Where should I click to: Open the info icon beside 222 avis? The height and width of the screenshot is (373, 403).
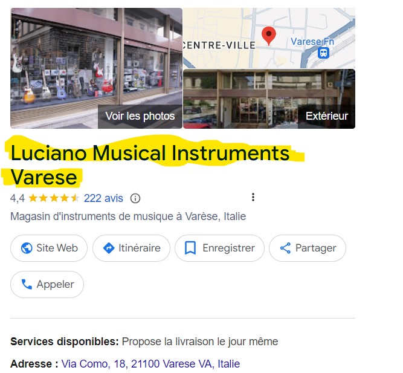[x=135, y=198]
